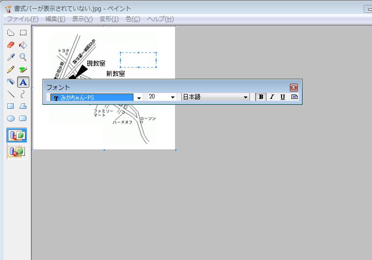Image resolution: width=372 pixels, height=260 pixels.
Task: Select the Rectangle shape tool
Action: coord(11,106)
